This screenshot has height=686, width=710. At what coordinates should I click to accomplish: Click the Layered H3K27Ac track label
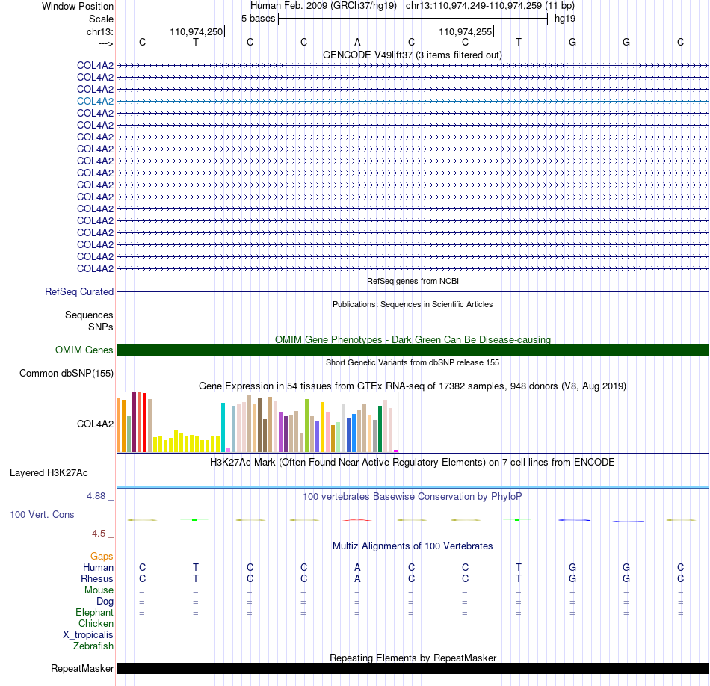(49, 473)
